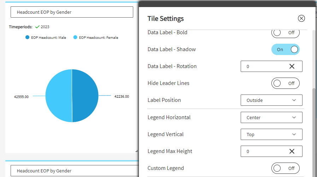Click the light blue Female pie slice
The image size is (317, 177).
[x=58, y=96]
